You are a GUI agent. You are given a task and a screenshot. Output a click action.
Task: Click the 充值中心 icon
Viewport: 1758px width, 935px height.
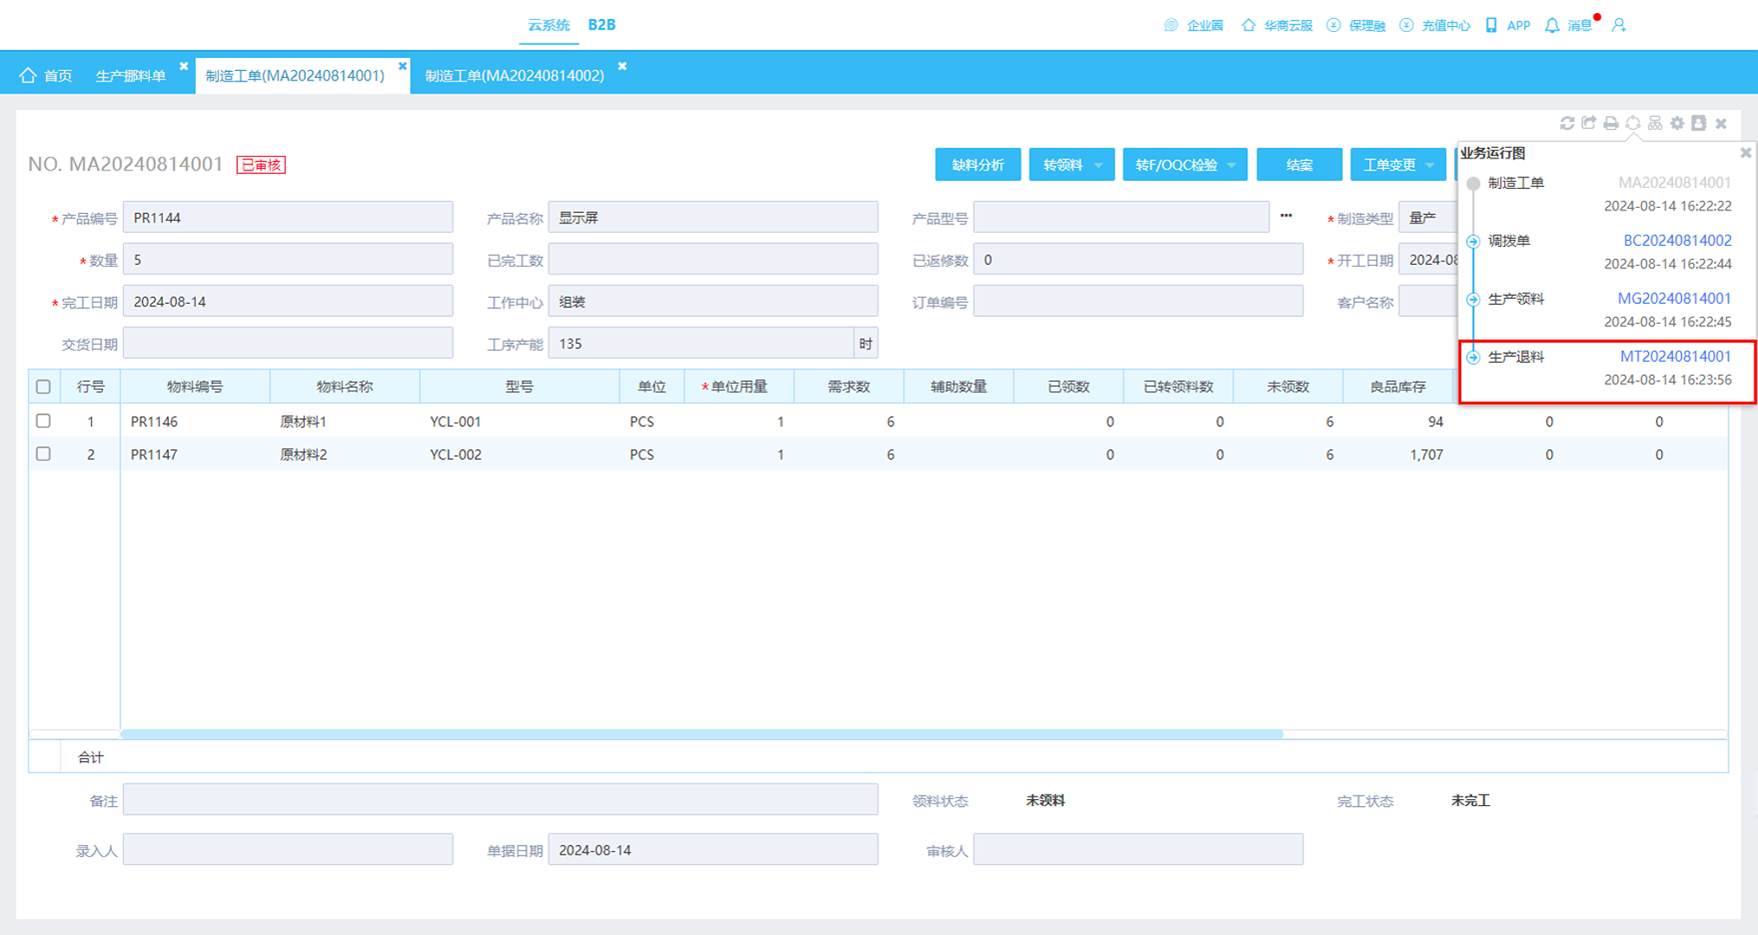click(1407, 25)
